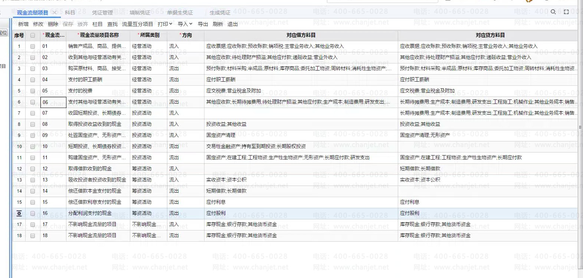Image resolution: width=583 pixels, height=278 pixels.
Task: Click the 退出 toolbar button
Action: tap(233, 24)
